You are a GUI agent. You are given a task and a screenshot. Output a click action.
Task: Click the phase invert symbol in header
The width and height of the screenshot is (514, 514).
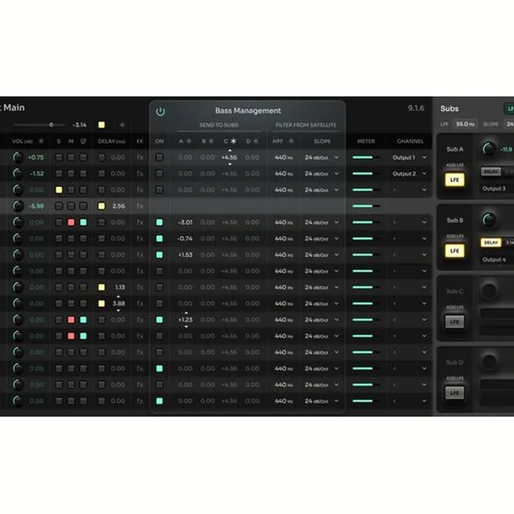(x=84, y=141)
